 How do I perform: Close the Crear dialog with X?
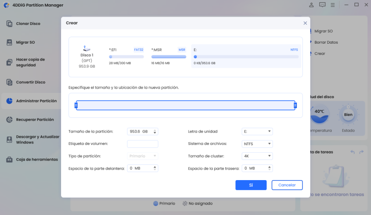tap(305, 23)
